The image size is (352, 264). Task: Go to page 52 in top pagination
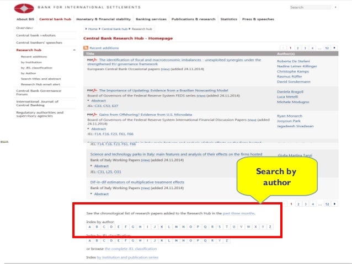pyautogui.click(x=327, y=48)
